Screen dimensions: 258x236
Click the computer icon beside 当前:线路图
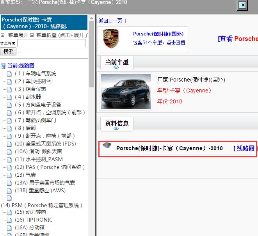click(x=3, y=66)
